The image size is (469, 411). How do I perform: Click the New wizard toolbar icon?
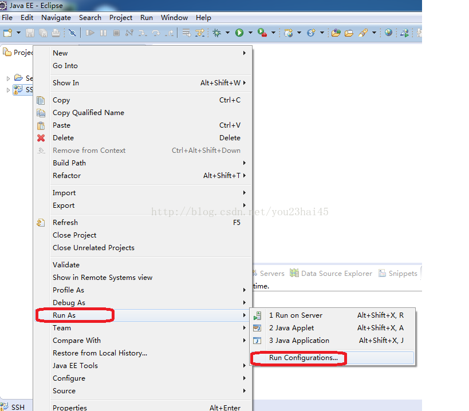tap(7, 33)
